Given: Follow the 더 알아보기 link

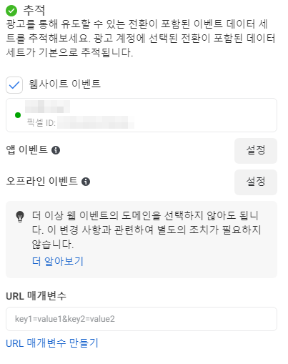Looking at the screenshot, I should click(x=58, y=261).
